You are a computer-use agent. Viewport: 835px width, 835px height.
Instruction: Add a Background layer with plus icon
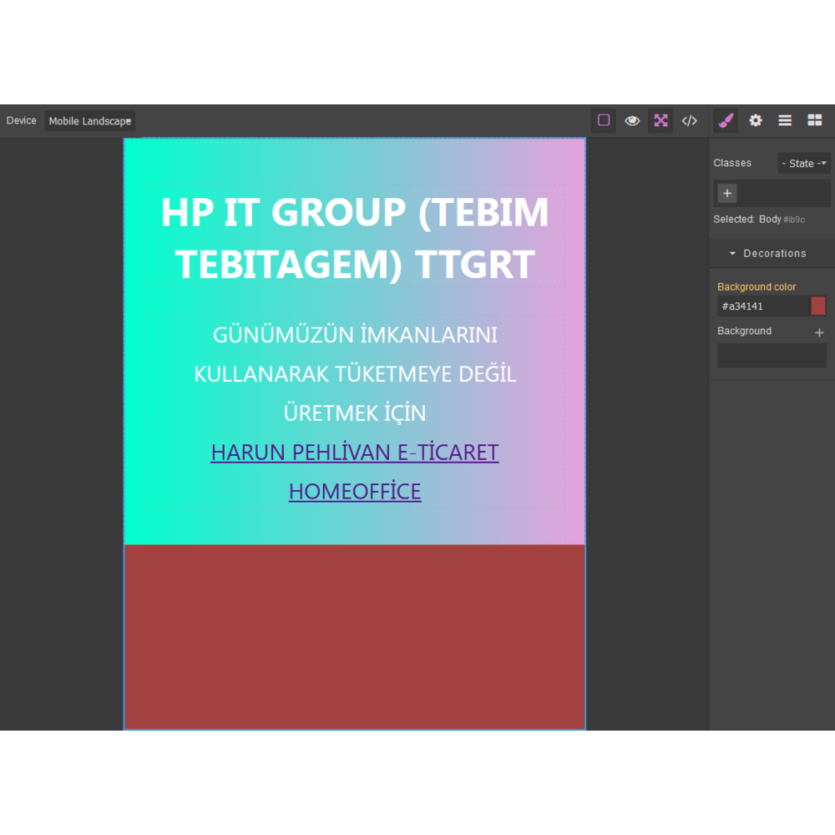point(819,332)
